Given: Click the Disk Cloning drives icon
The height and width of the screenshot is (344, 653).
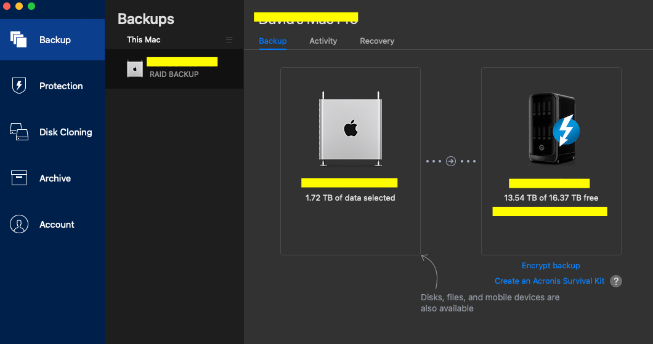Looking at the screenshot, I should point(18,132).
